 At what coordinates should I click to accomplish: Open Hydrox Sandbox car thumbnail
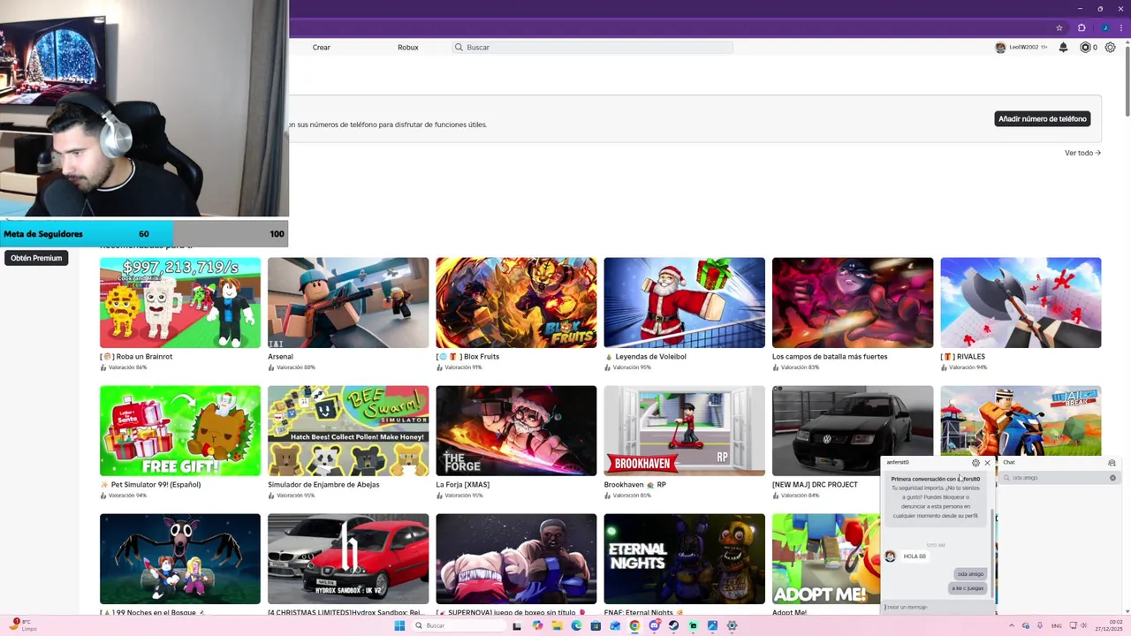point(348,559)
